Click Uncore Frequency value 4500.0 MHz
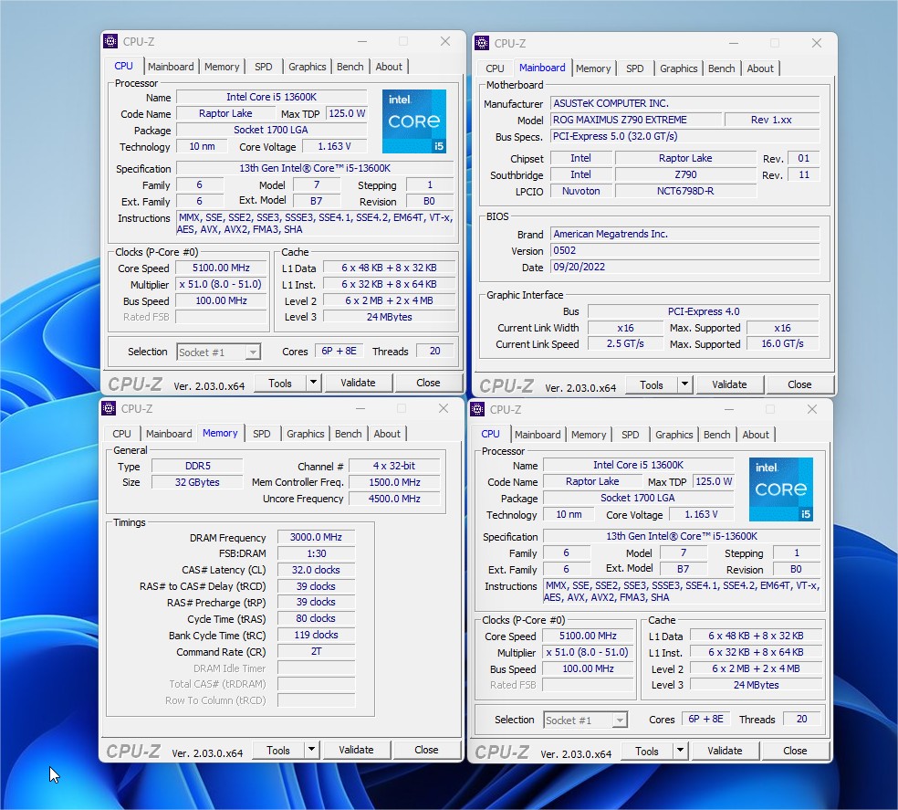This screenshot has width=898, height=810. tap(394, 499)
